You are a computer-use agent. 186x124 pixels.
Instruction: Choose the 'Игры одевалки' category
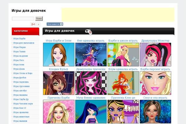point(21,112)
